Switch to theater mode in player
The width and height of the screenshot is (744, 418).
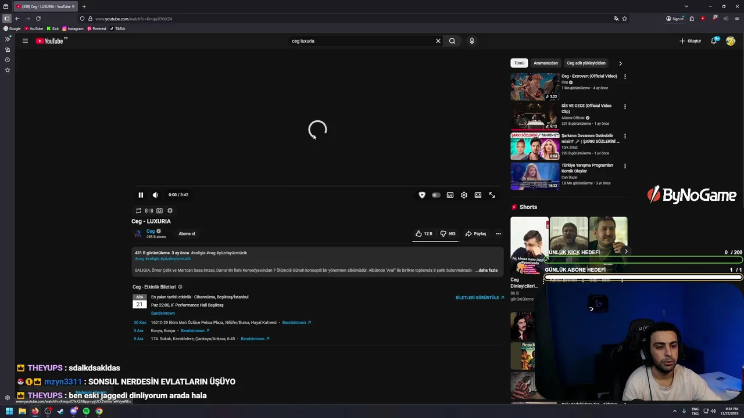coord(478,195)
